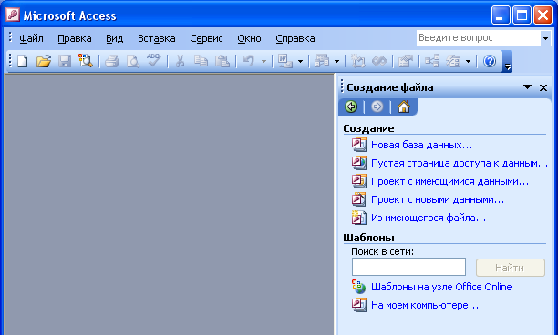Click the Access key icon in title bar
The width and height of the screenshot is (558, 335).
[x=13, y=15]
